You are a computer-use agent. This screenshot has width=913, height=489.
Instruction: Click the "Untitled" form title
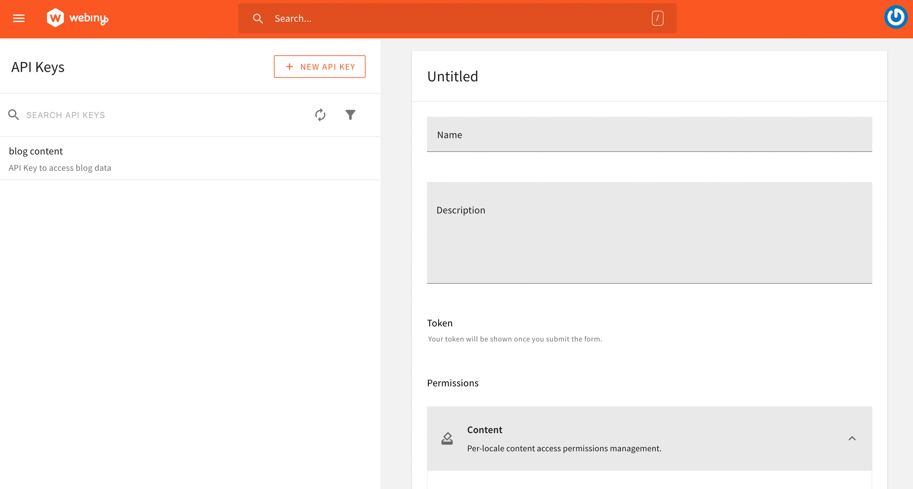[x=453, y=76]
